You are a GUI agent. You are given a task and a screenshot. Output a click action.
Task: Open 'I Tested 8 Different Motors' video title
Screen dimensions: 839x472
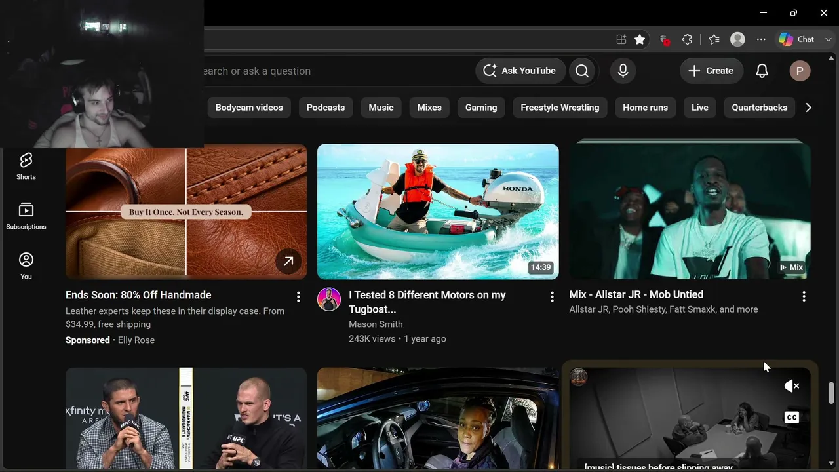coord(427,302)
